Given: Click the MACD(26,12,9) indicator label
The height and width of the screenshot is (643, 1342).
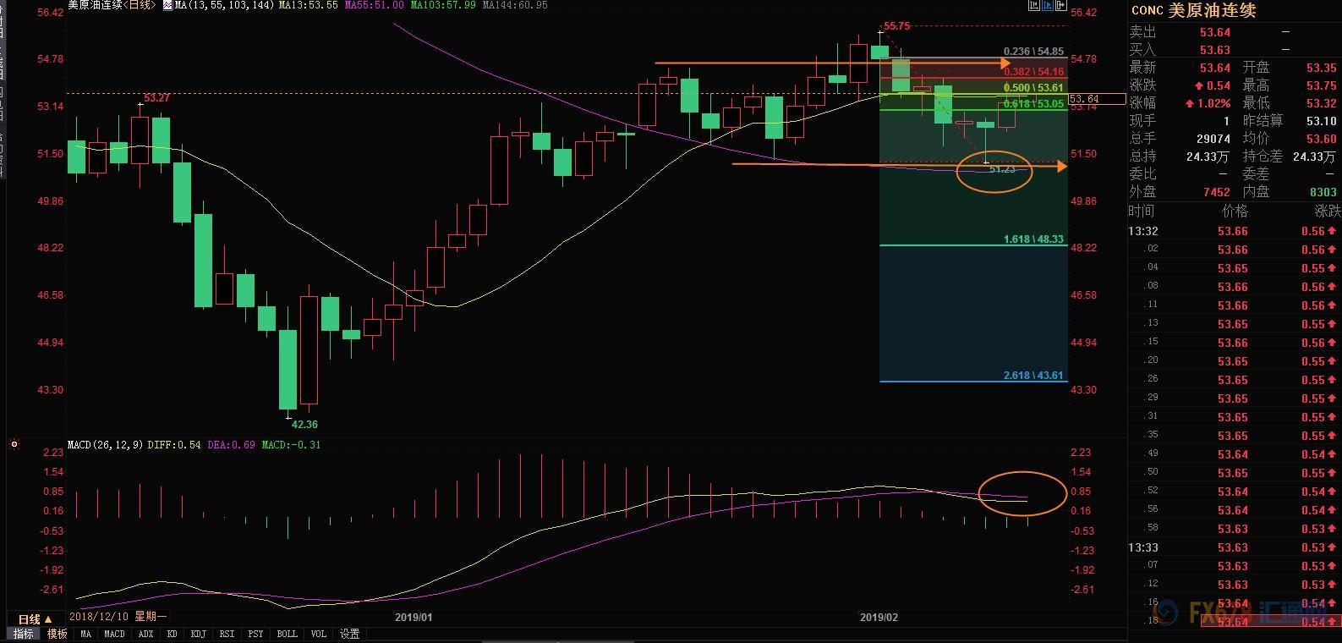Looking at the screenshot, I should coord(106,444).
